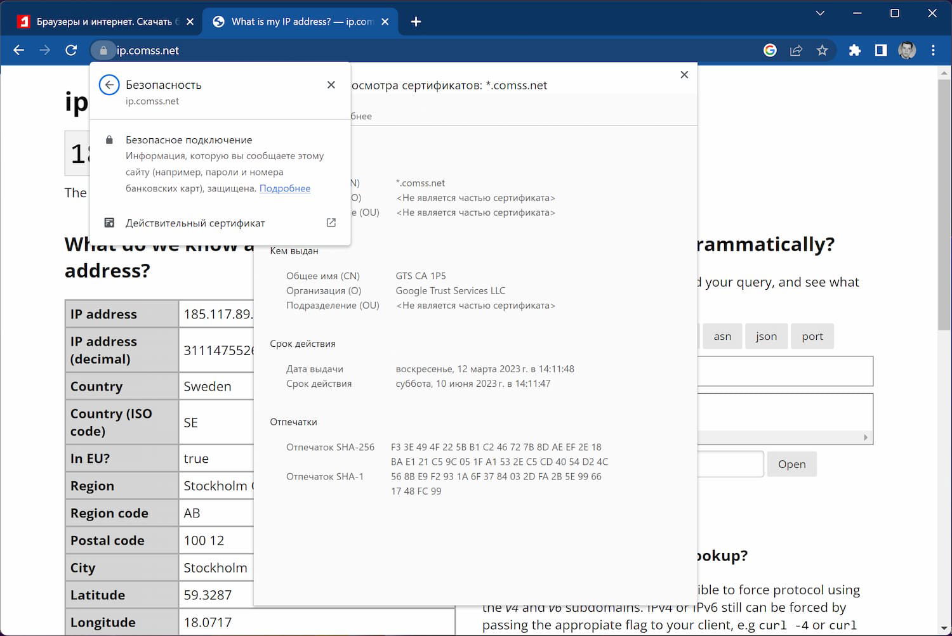Image resolution: width=952 pixels, height=636 pixels.
Task: Click the Longitude value 18.0717
Action: pyautogui.click(x=208, y=622)
